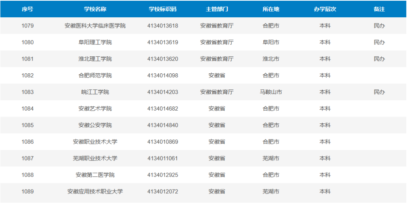
Task: Select school name 安徽医科大学临床医学院
Action: [x=95, y=26]
